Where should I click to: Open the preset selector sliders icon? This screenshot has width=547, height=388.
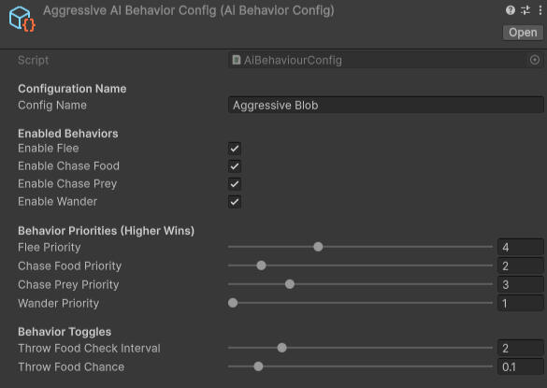tap(525, 10)
